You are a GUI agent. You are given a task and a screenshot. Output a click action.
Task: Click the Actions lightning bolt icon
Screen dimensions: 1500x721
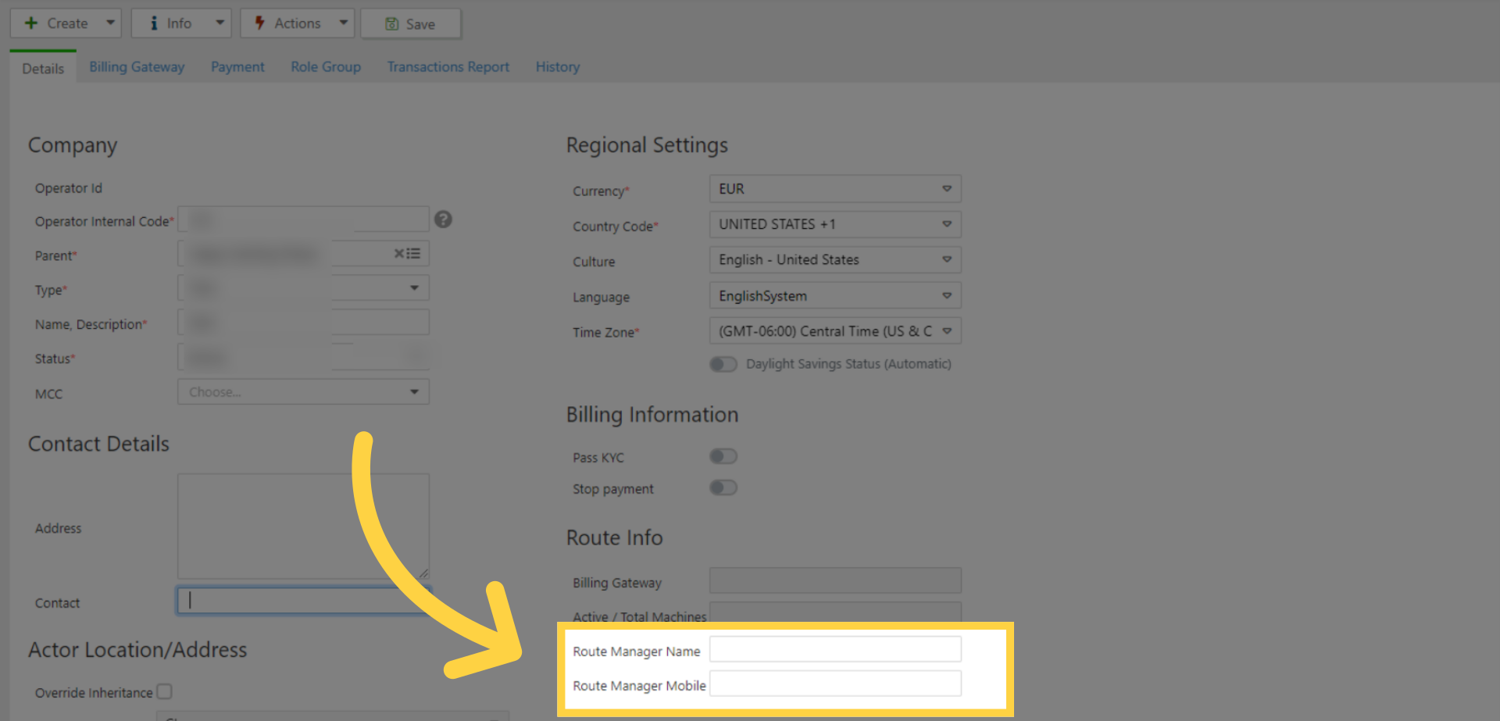coord(260,23)
